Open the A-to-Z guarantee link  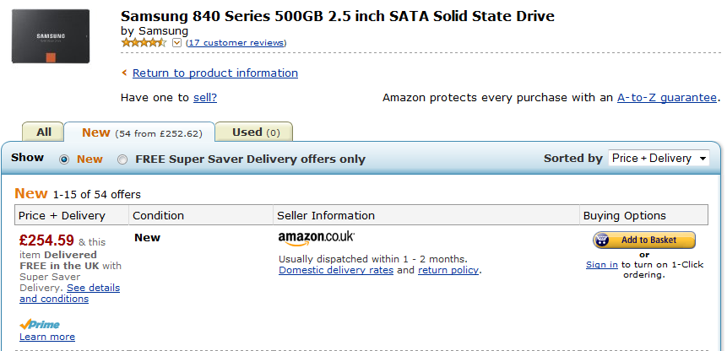[x=667, y=98]
